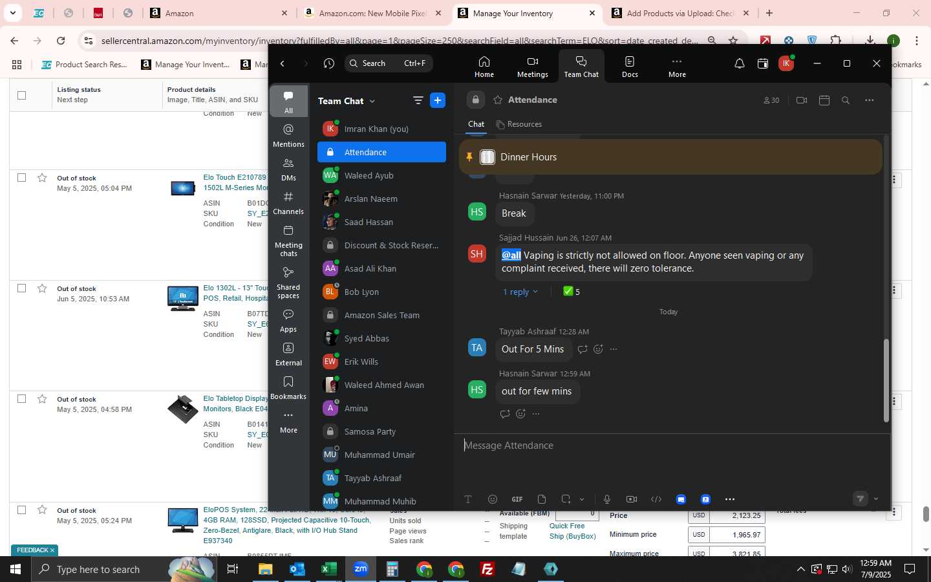Click the Quick Free Ship (BuyBox) link
931x582 pixels.
pyautogui.click(x=572, y=531)
